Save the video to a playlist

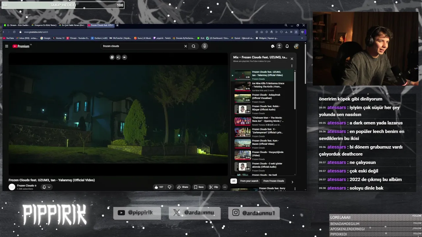[x=199, y=187]
